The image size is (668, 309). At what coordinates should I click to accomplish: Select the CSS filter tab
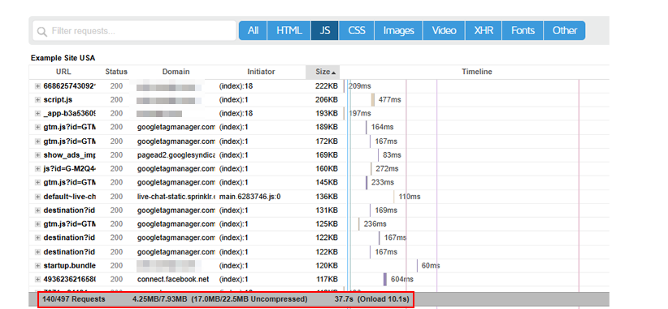pyautogui.click(x=357, y=31)
